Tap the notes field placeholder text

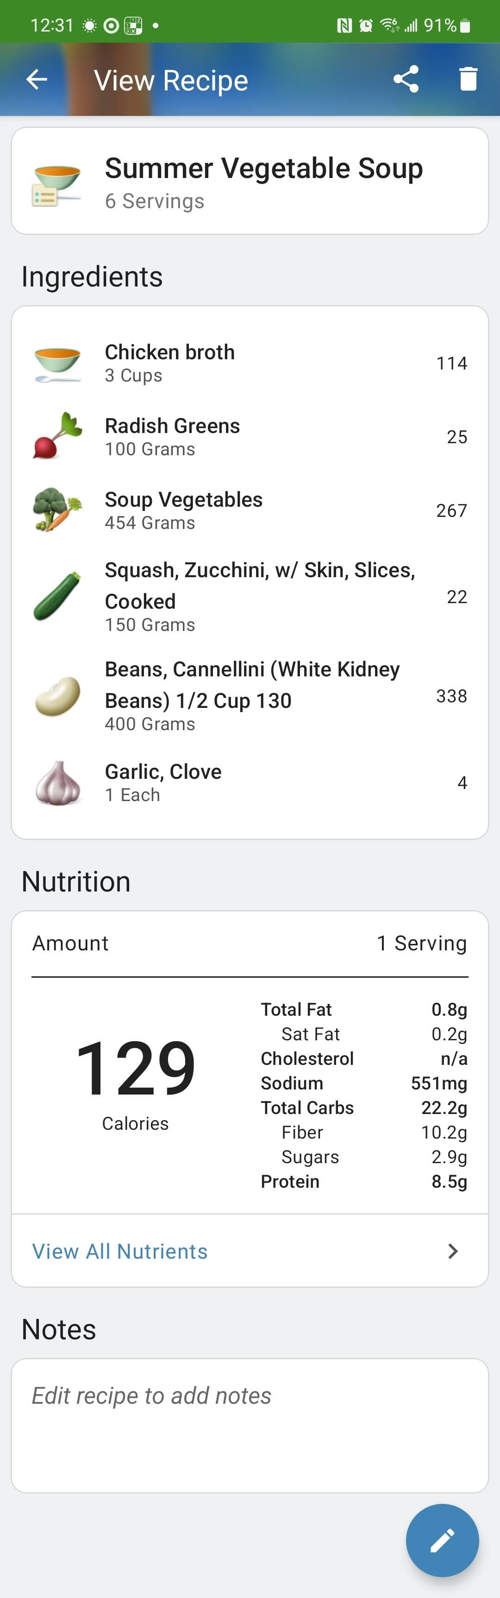point(151,1396)
